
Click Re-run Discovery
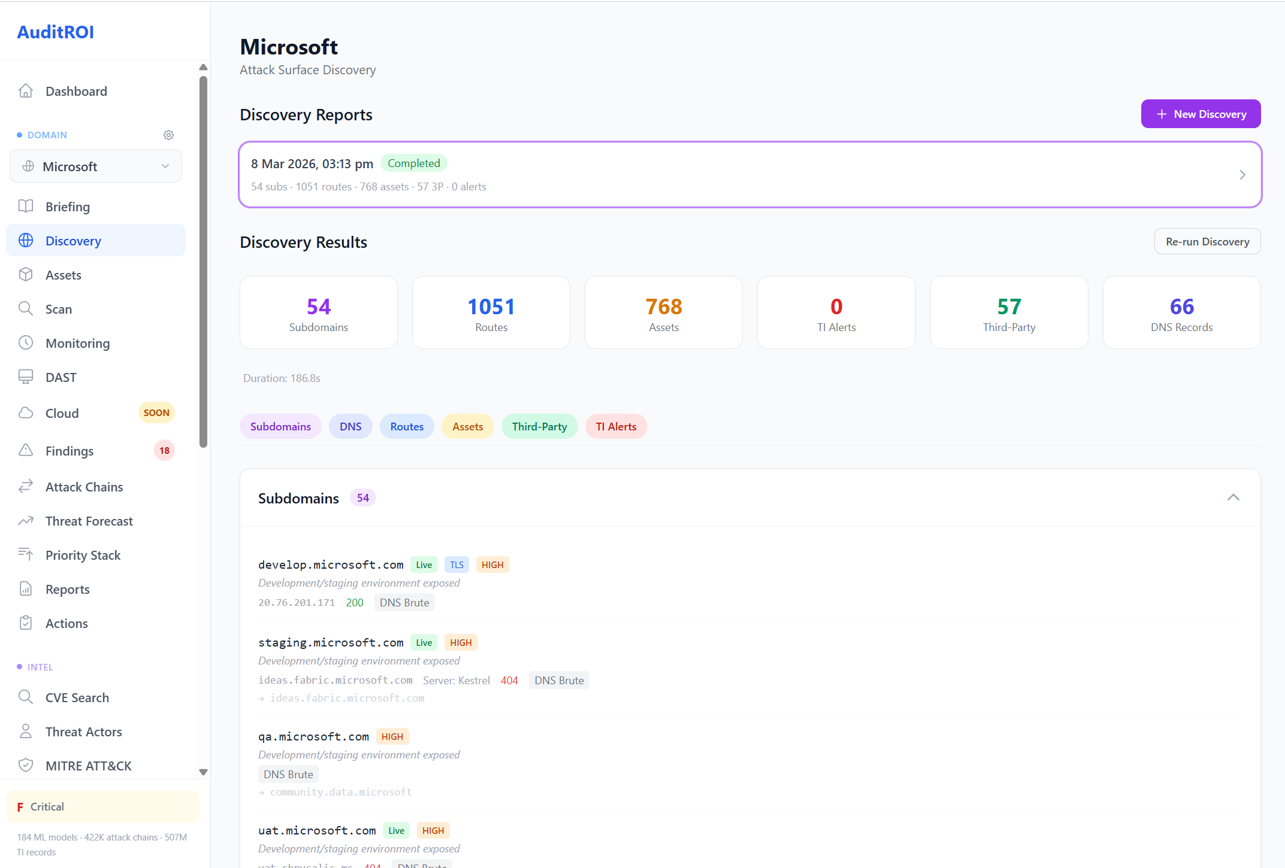tap(1206, 241)
